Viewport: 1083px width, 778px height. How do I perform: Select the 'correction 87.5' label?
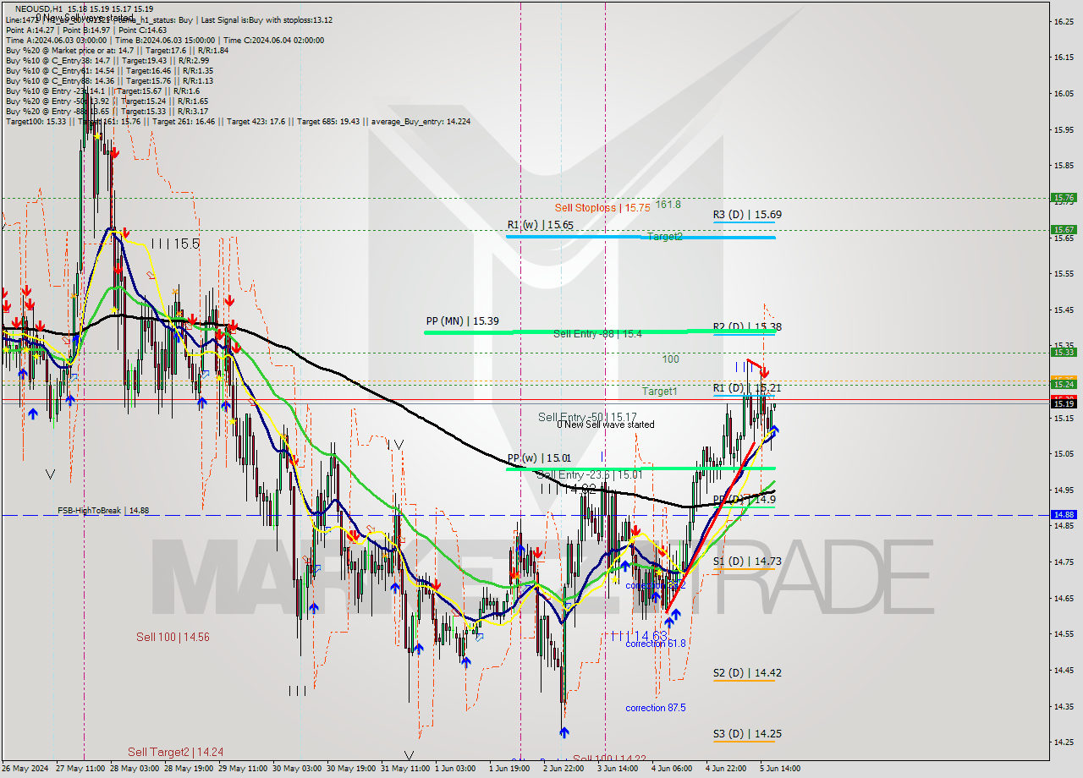[x=656, y=708]
